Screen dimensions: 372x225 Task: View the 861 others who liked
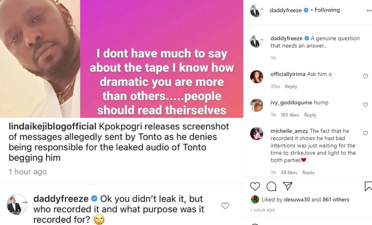(336, 199)
